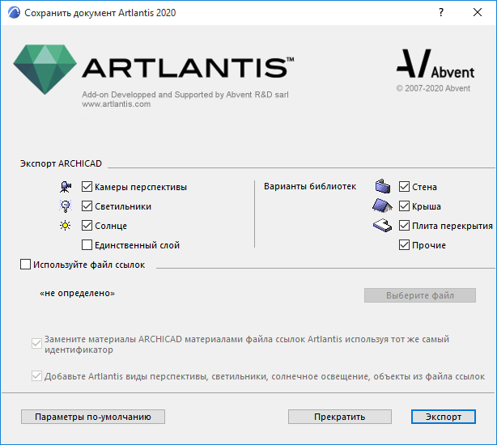Disable the Солнце checkbox
The width and height of the screenshot is (497, 445).
[x=87, y=226]
